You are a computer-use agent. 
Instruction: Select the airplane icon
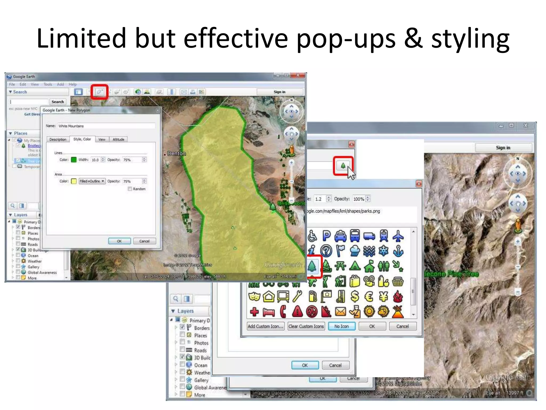[398, 236]
